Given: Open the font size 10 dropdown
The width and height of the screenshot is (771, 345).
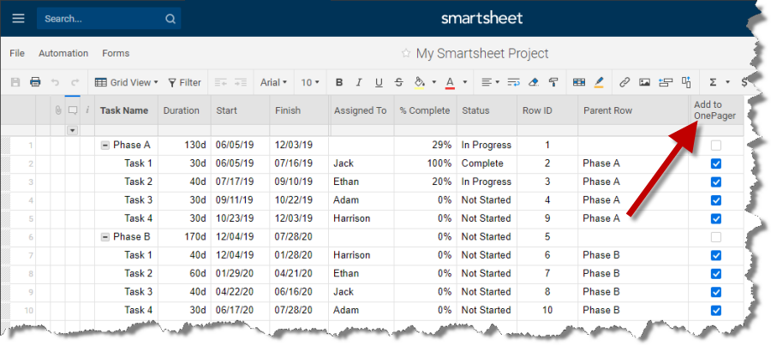Looking at the screenshot, I should coord(310,82).
